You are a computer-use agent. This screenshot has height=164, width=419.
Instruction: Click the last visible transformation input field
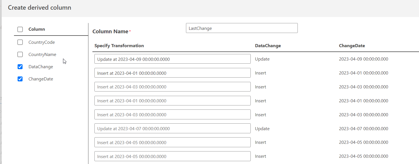click(x=172, y=156)
